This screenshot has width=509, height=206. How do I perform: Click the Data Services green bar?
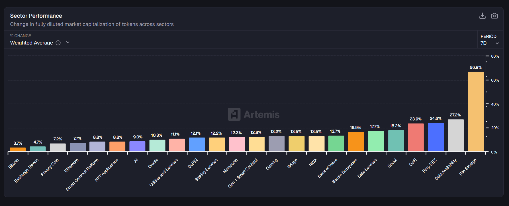pyautogui.click(x=376, y=141)
